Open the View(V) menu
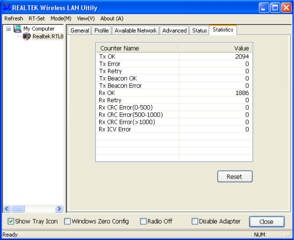The height and width of the screenshot is (240, 294). pos(85,19)
